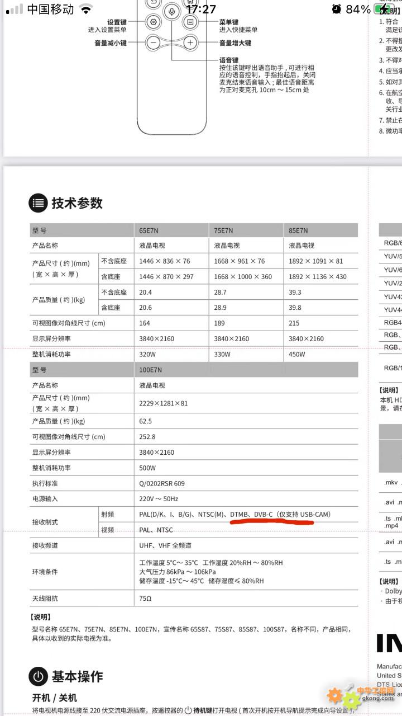
Task: Tap the 252.8 diagonal value
Action: (x=147, y=437)
